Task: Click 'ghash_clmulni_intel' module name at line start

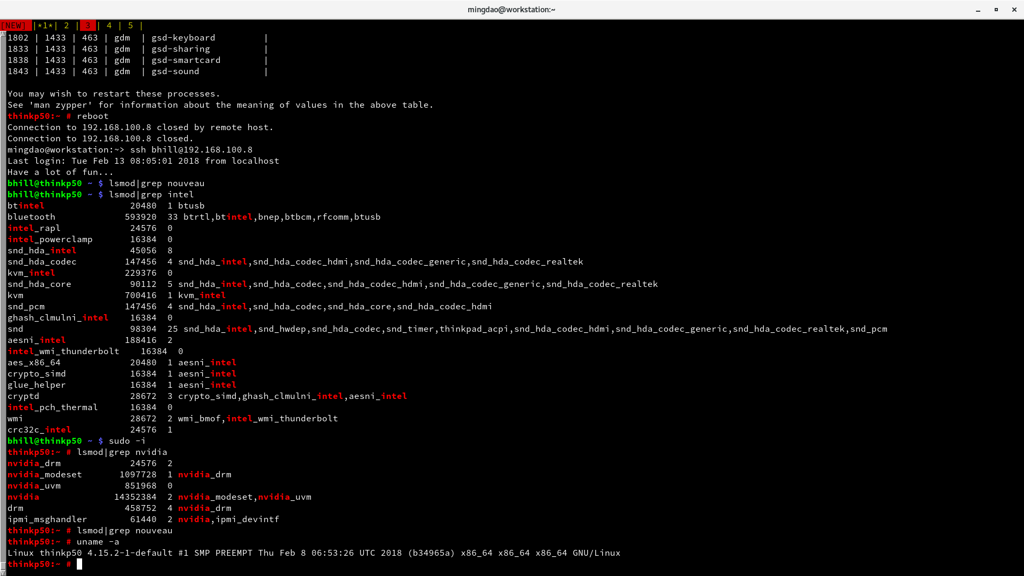Action: (x=58, y=318)
